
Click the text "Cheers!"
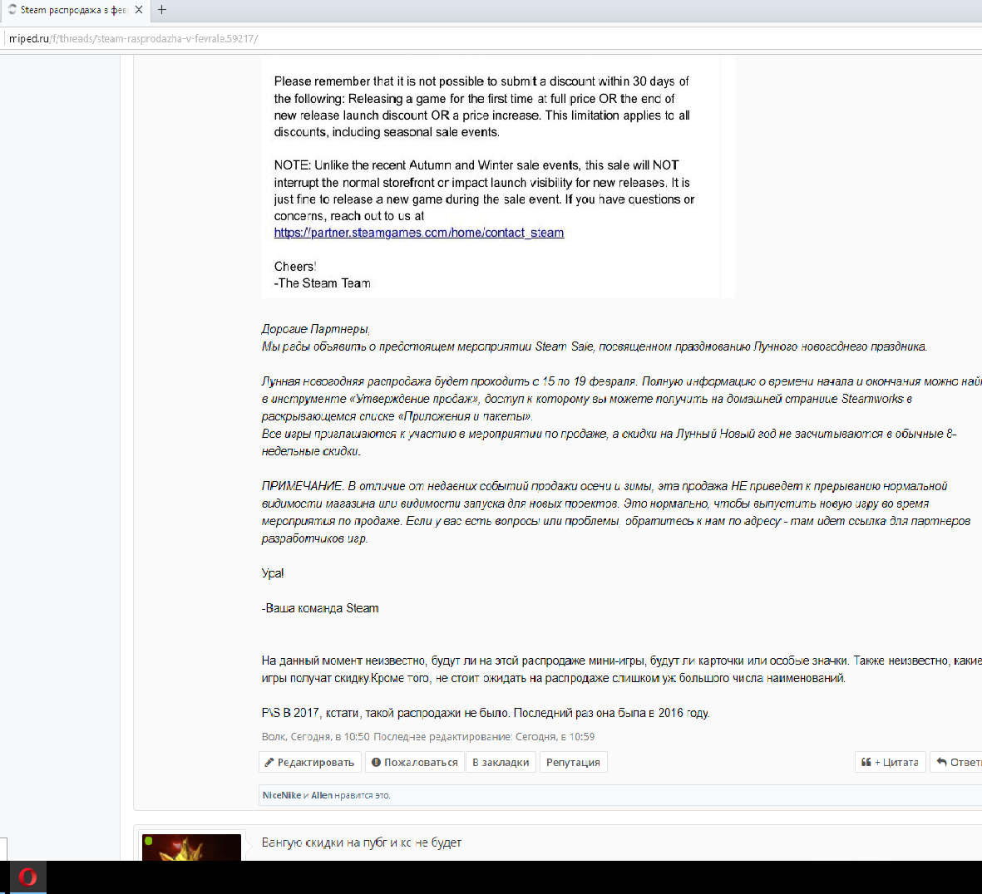(295, 267)
